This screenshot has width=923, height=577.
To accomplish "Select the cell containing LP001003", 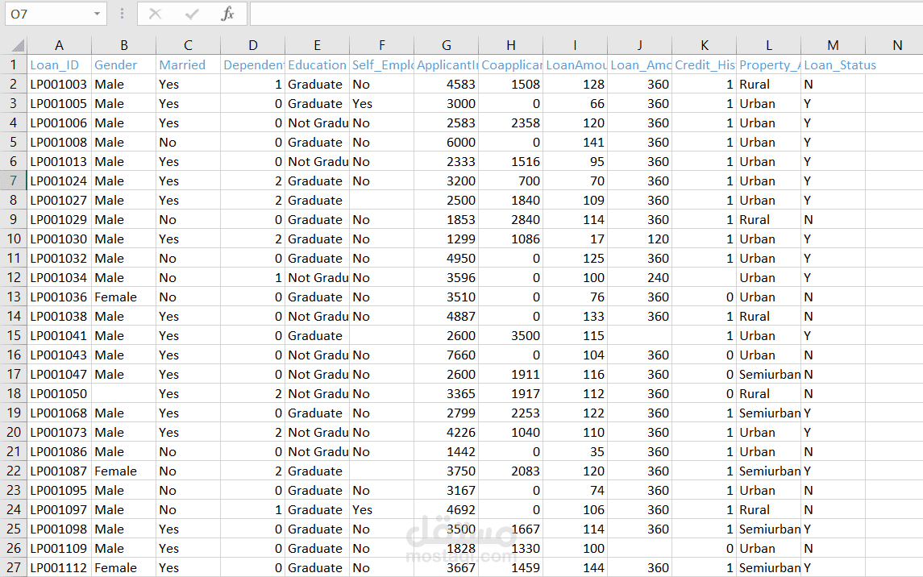I will tap(59, 84).
